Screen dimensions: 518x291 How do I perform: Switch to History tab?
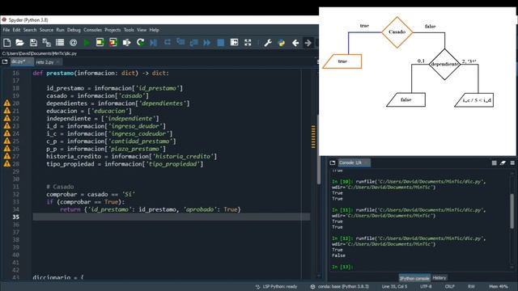click(439, 278)
